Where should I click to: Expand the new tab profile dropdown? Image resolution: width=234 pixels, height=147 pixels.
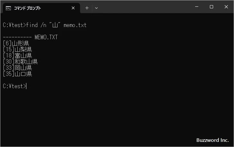coord(96,8)
